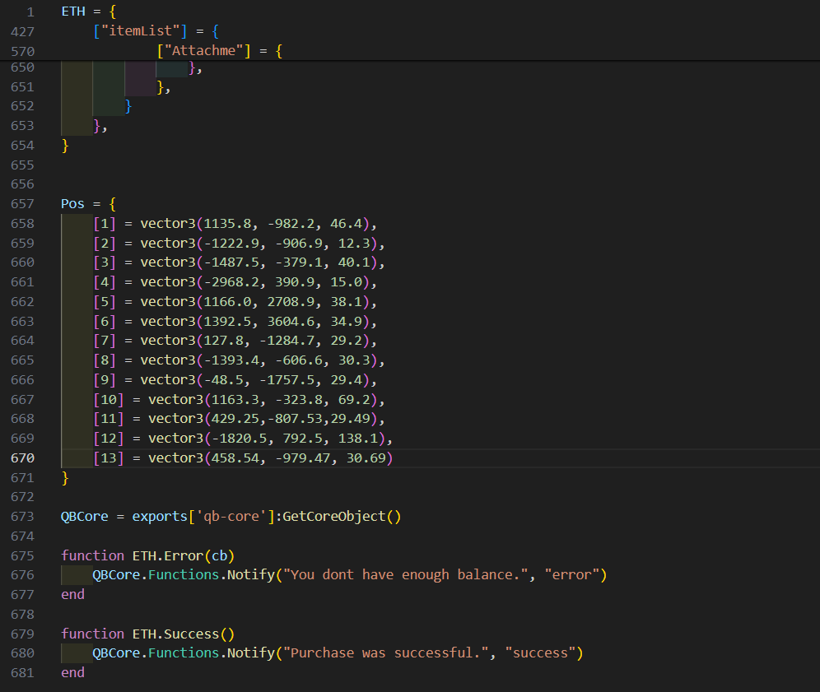Click "Purchase was successful." string

click(386, 653)
